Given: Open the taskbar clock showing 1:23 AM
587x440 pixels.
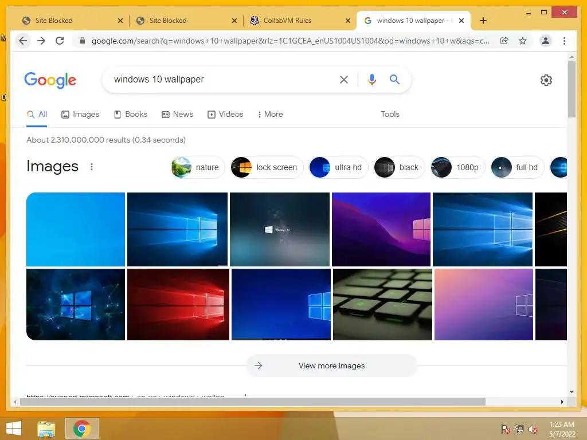Looking at the screenshot, I should (x=562, y=429).
